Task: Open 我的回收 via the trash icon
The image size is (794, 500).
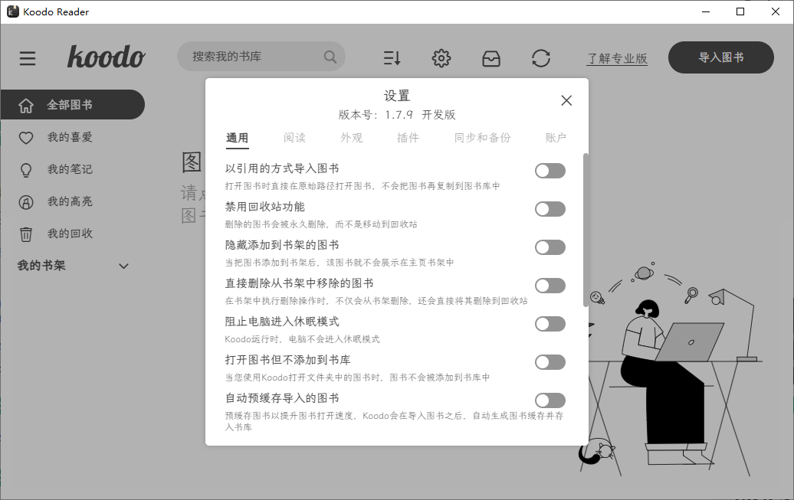Action: pyautogui.click(x=28, y=234)
